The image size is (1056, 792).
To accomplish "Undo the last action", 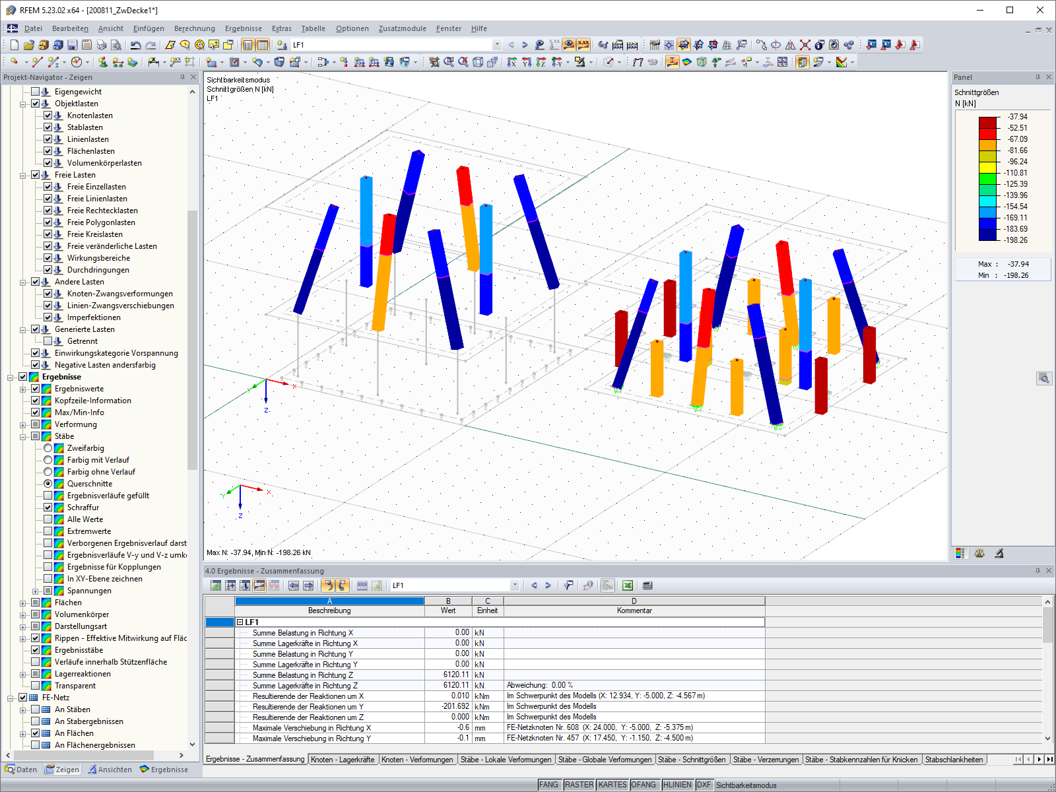I will click(136, 45).
